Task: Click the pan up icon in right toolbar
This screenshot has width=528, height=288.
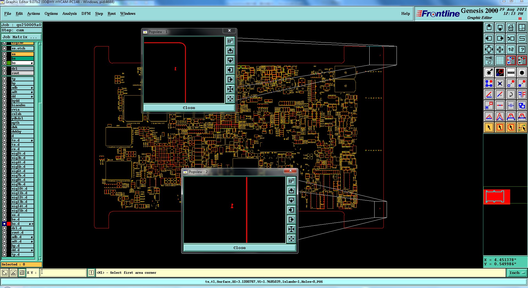Action: [489, 27]
